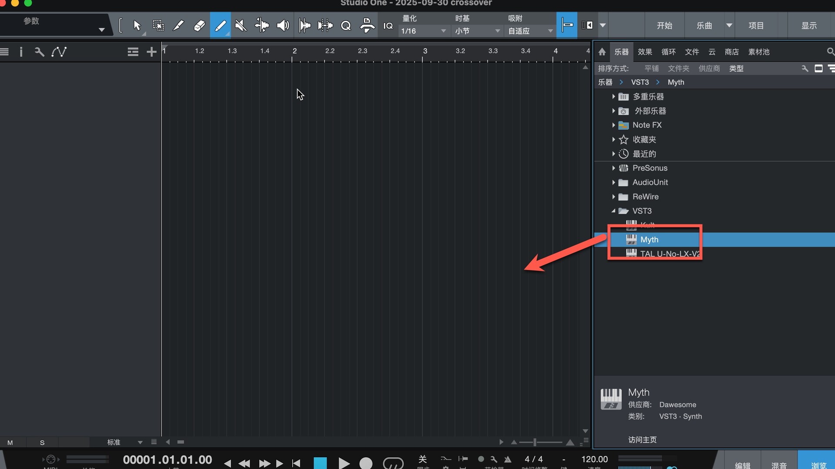Viewport: 835px width, 469px height.
Task: Select the Mute tool
Action: [240, 26]
